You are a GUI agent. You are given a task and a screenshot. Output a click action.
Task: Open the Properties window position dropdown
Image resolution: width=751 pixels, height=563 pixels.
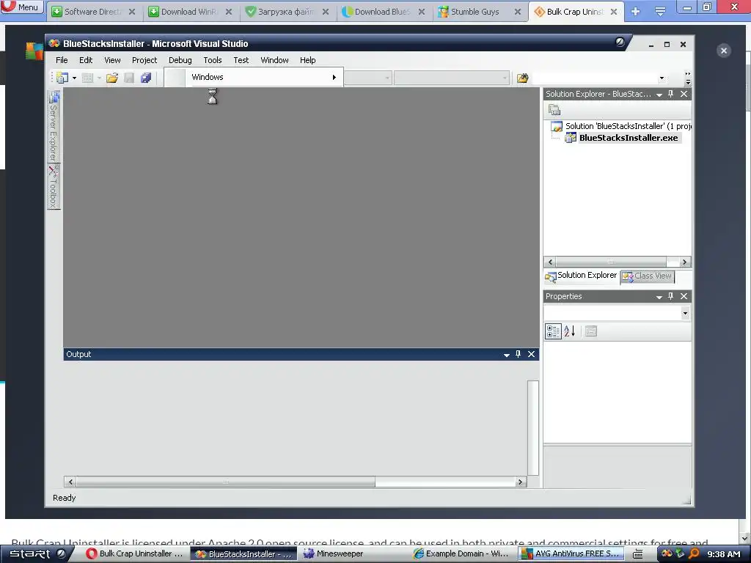659,297
